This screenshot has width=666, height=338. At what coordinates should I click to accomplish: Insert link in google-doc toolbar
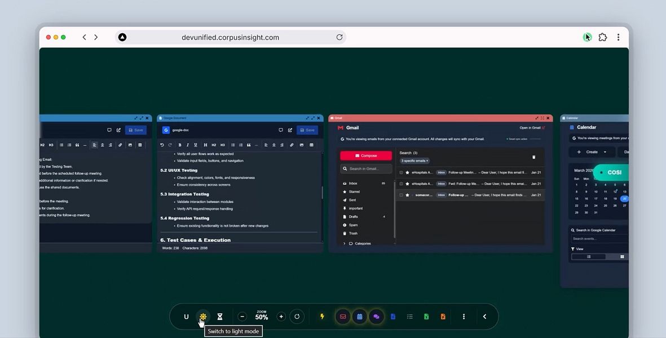(x=292, y=145)
